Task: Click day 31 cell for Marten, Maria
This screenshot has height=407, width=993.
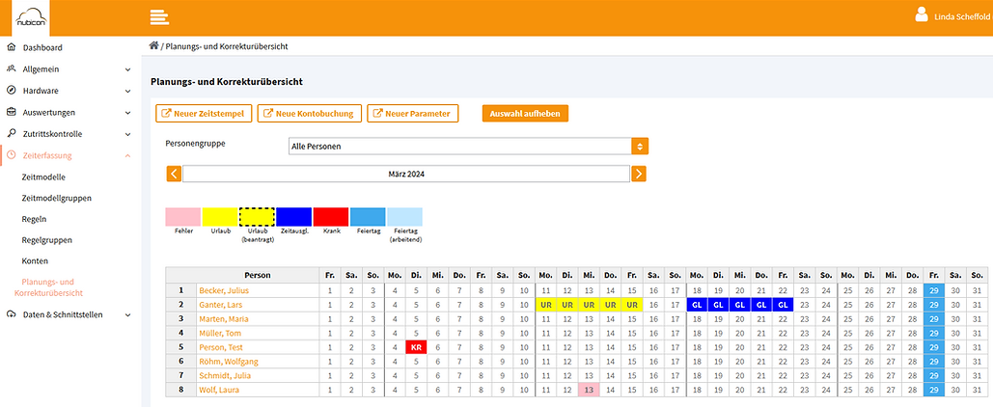Action: [978, 319]
